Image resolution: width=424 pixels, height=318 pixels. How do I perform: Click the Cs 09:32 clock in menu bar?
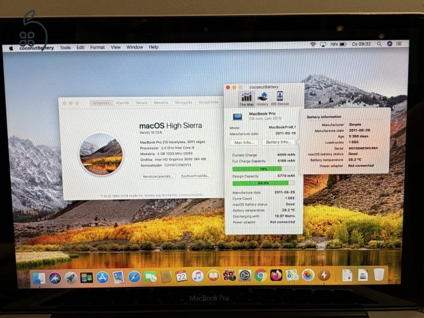[361, 44]
